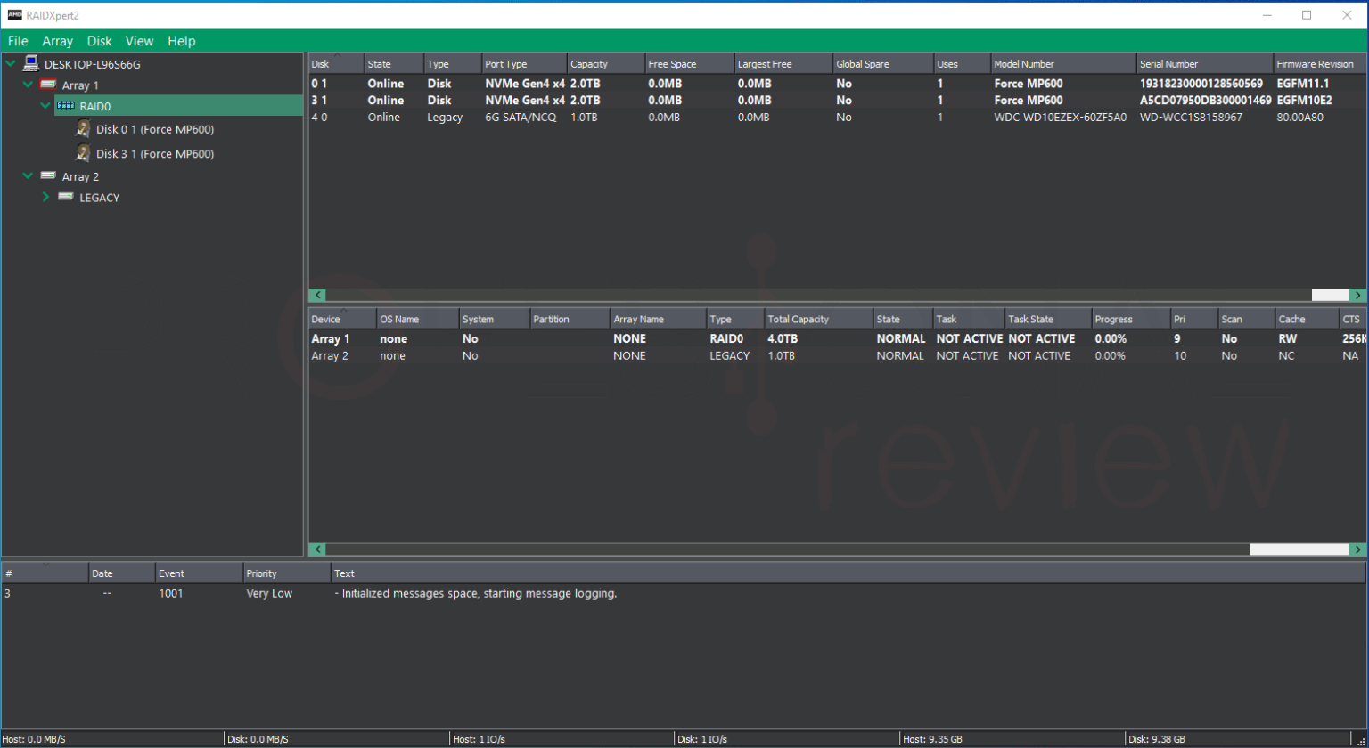
Task: Click the DESKTOP-L96S66G computer icon
Action: click(x=31, y=63)
